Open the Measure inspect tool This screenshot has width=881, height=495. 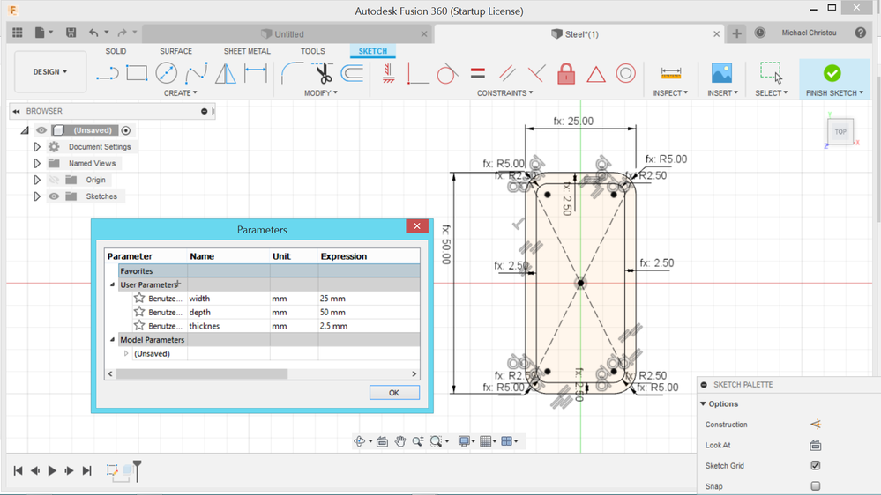coord(671,73)
